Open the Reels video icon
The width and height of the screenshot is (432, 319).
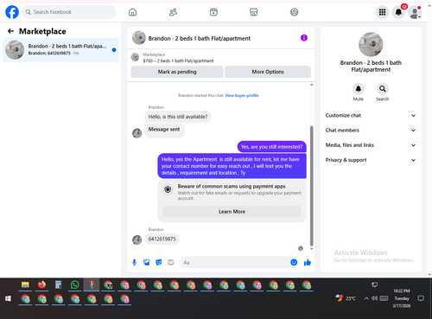(213, 12)
